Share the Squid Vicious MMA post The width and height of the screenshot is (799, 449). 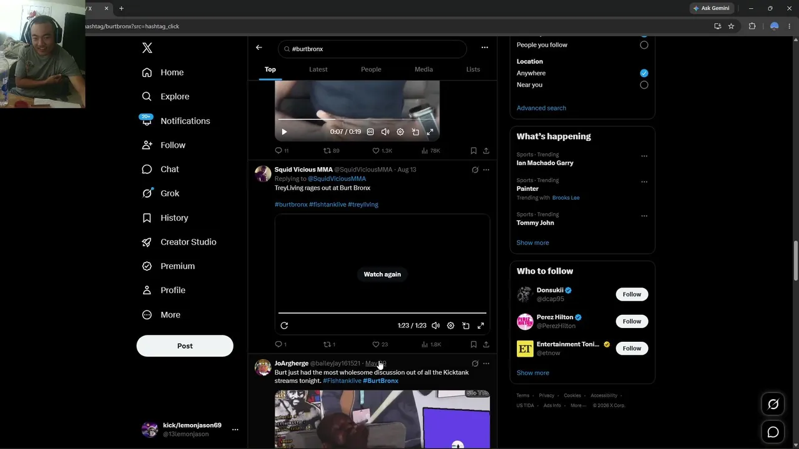click(x=486, y=344)
